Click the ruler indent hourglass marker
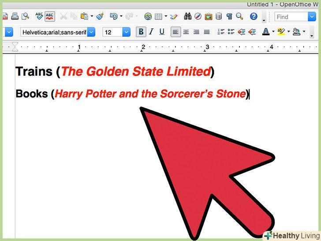The height and width of the screenshot is (241, 321). coord(15,47)
